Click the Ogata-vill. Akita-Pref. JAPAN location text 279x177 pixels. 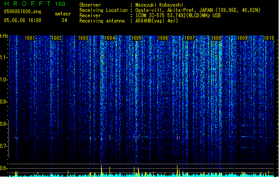(198, 10)
